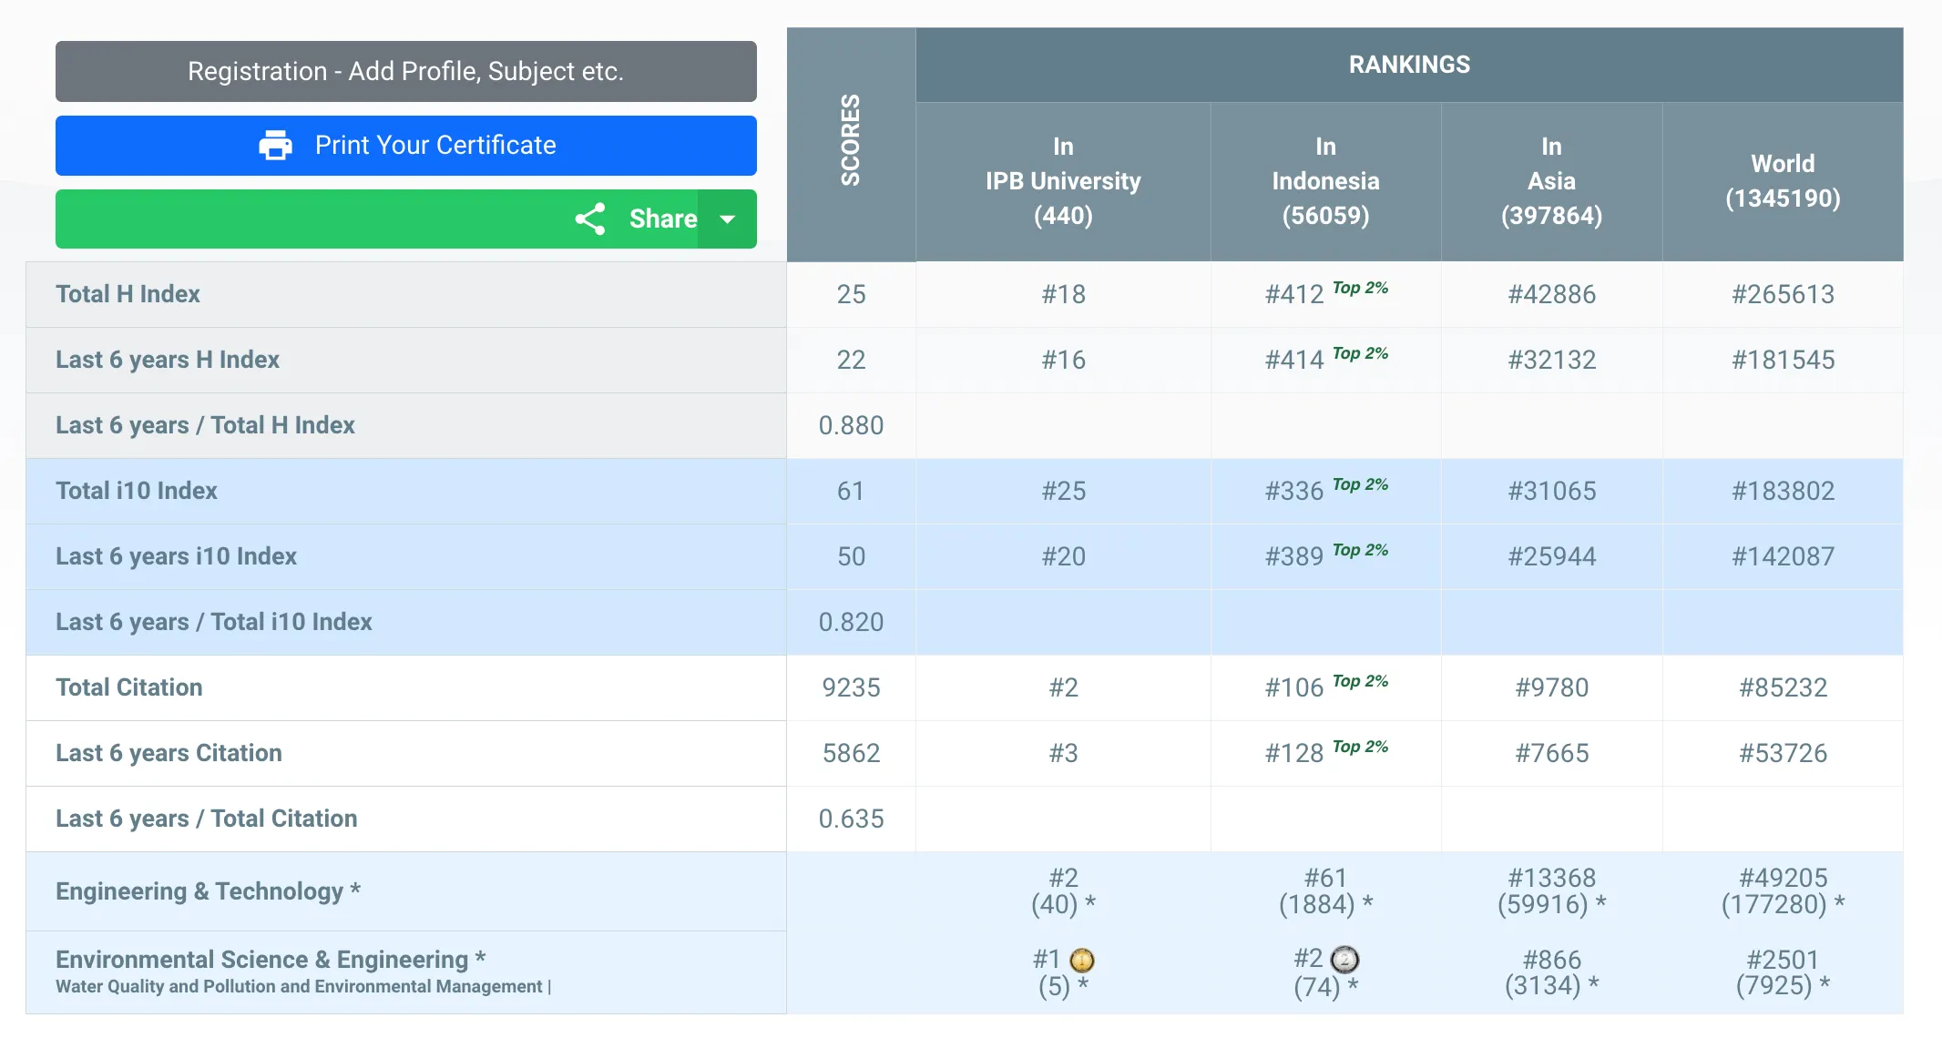1942x1048 pixels.
Task: Click the Top 2% badge beside #106
Action: (x=1360, y=682)
